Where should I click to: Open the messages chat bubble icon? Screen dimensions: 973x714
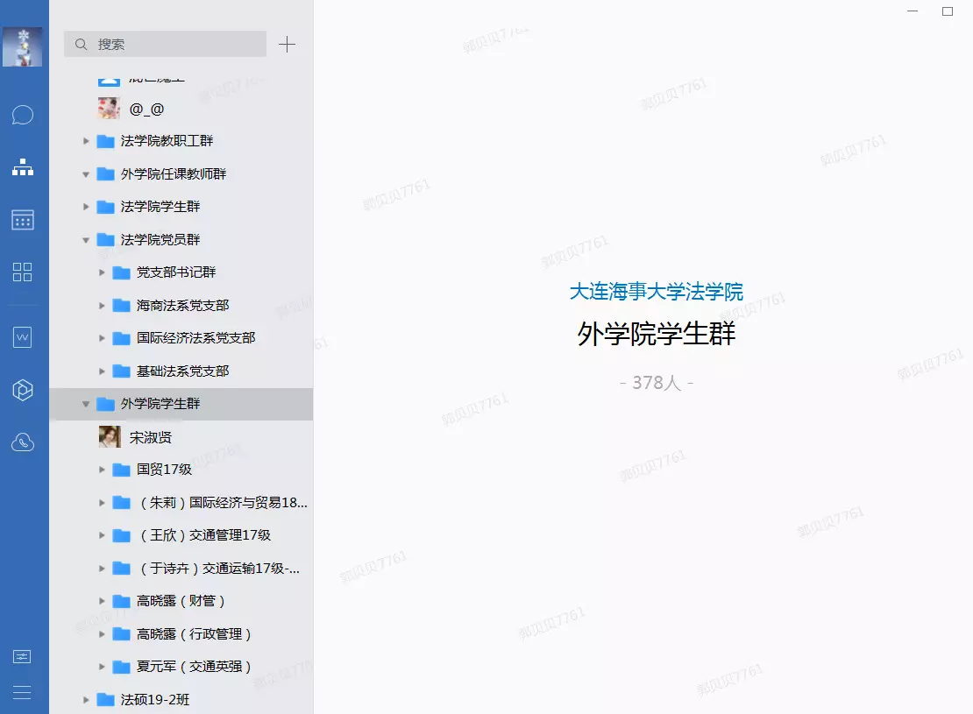[23, 116]
